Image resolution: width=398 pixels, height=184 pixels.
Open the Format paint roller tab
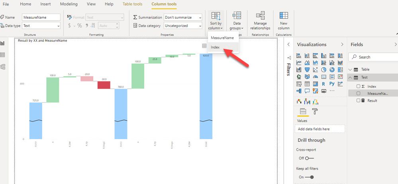[x=315, y=111]
